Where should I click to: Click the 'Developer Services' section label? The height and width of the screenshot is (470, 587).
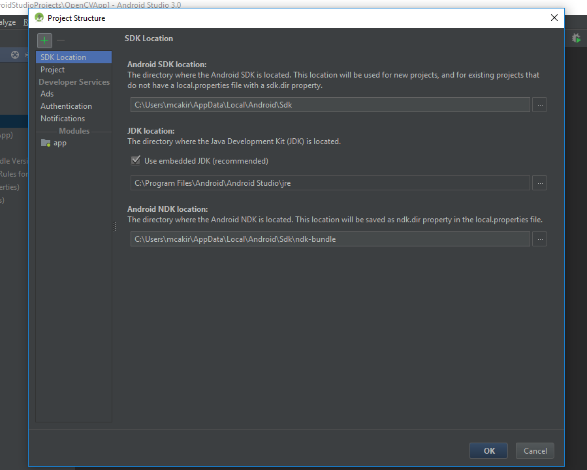[x=74, y=82]
